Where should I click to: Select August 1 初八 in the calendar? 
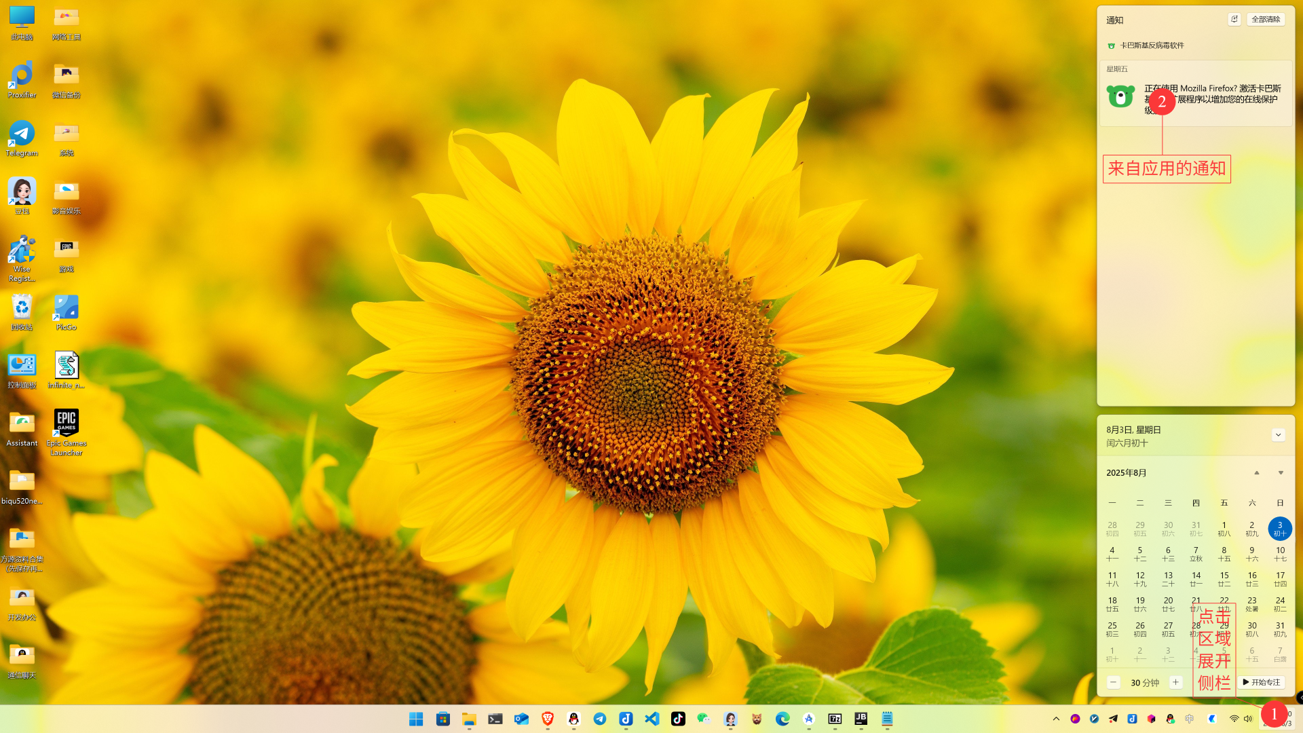pyautogui.click(x=1224, y=528)
